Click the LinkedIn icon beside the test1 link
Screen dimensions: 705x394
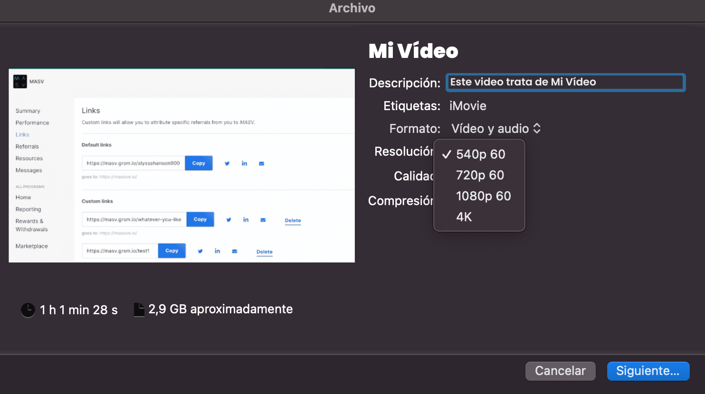coord(217,251)
